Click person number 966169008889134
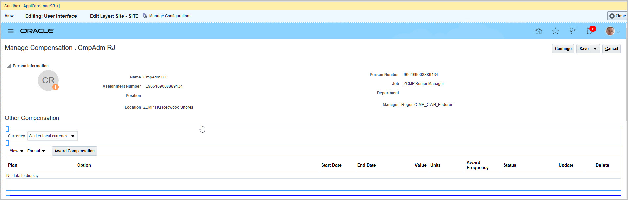The image size is (628, 200). [421, 75]
